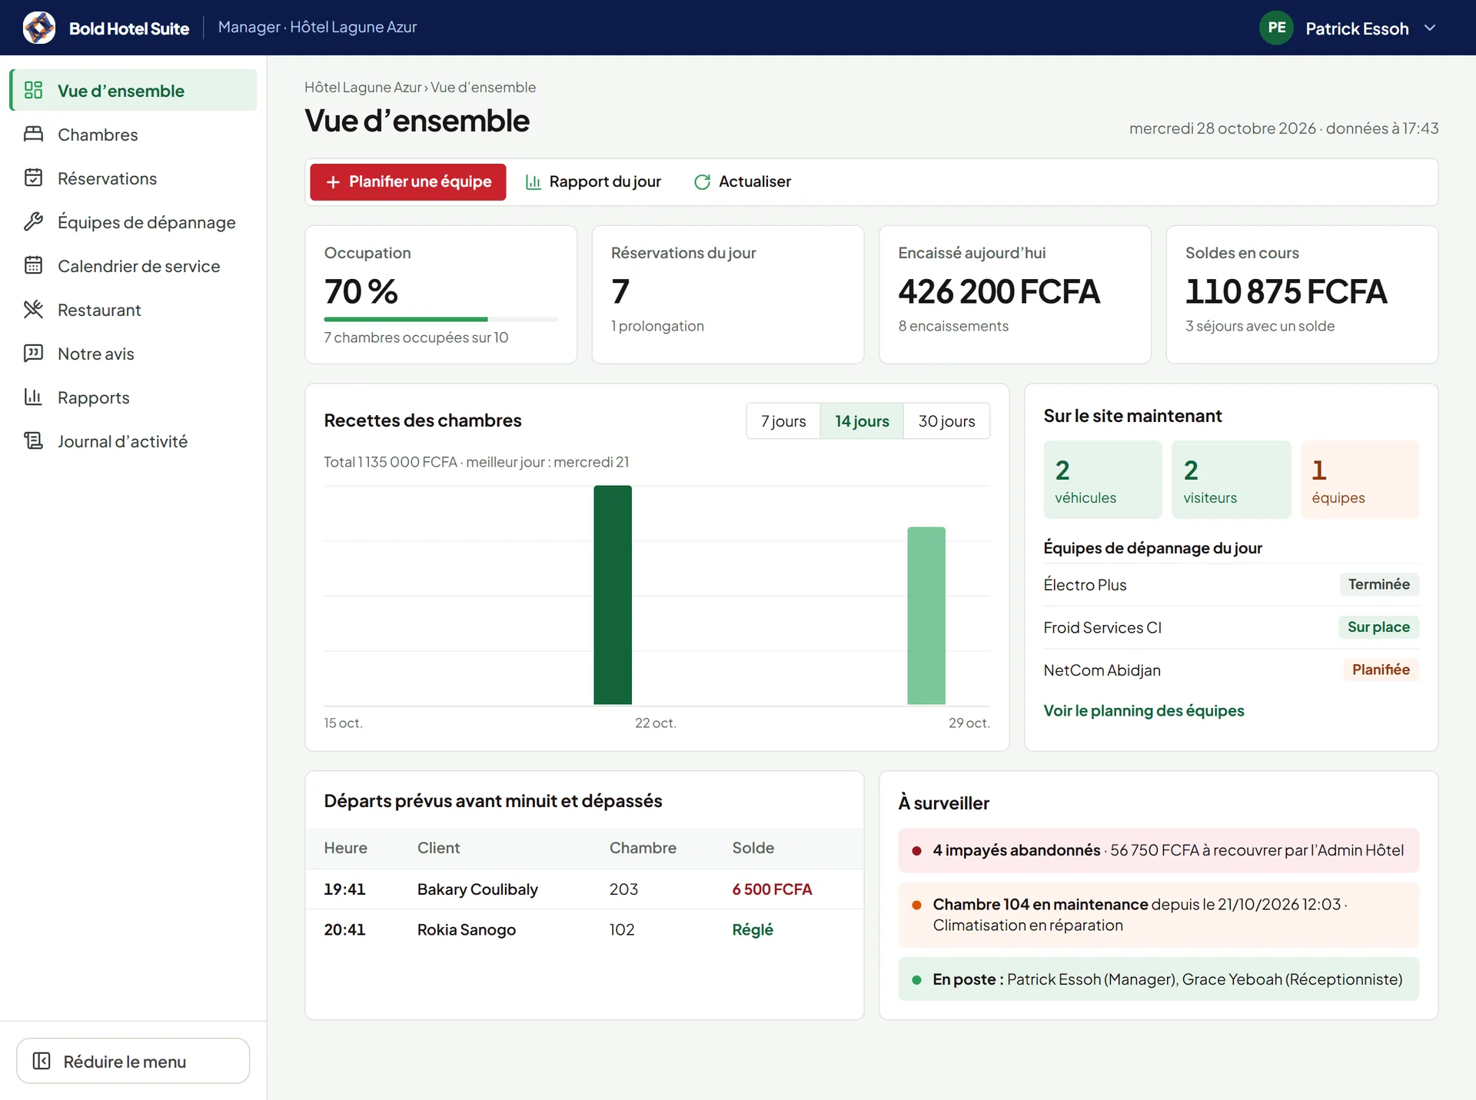Click the Restaurant utensils icon

[x=33, y=309]
